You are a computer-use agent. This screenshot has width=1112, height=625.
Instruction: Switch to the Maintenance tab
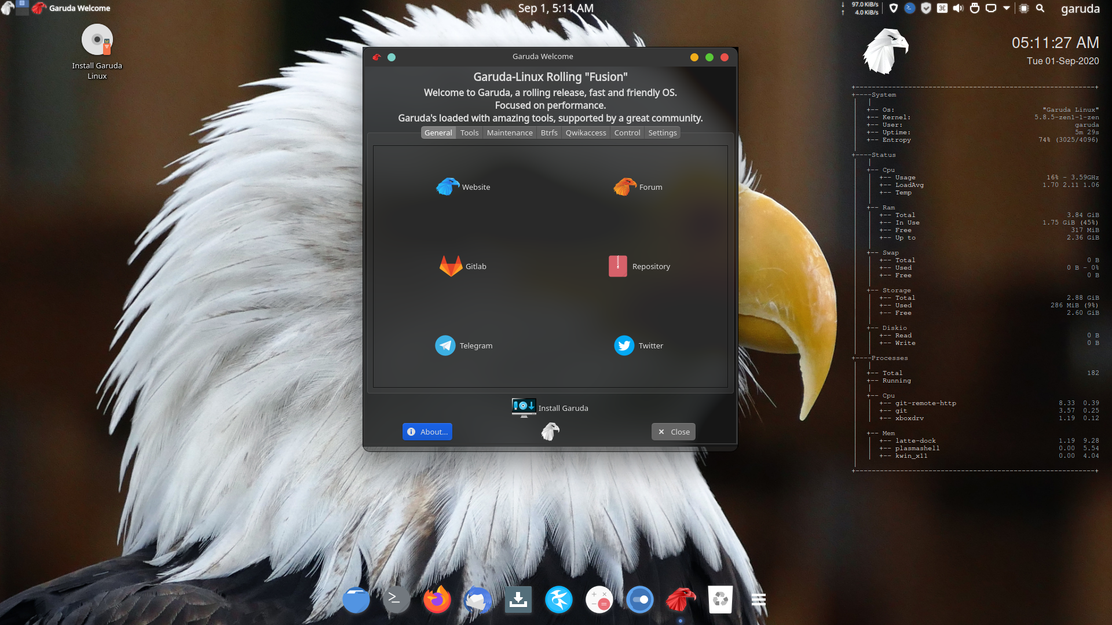coord(510,133)
